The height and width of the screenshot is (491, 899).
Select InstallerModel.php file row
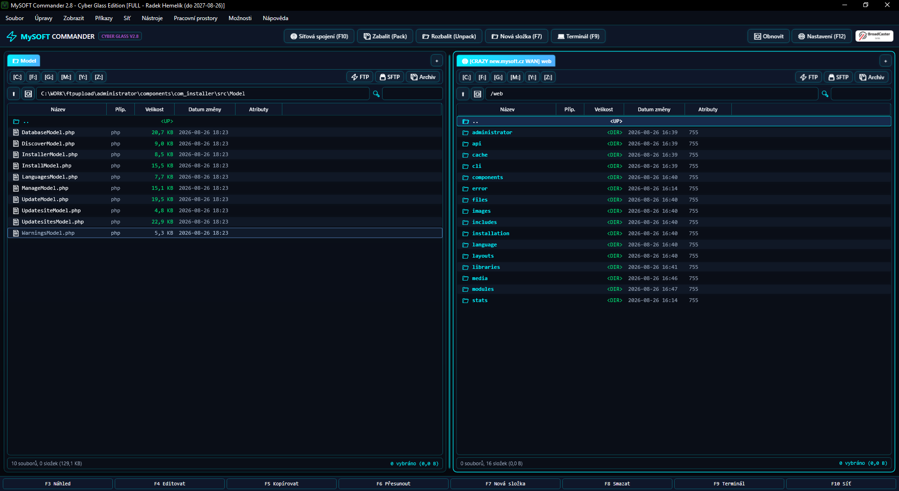tap(225, 155)
